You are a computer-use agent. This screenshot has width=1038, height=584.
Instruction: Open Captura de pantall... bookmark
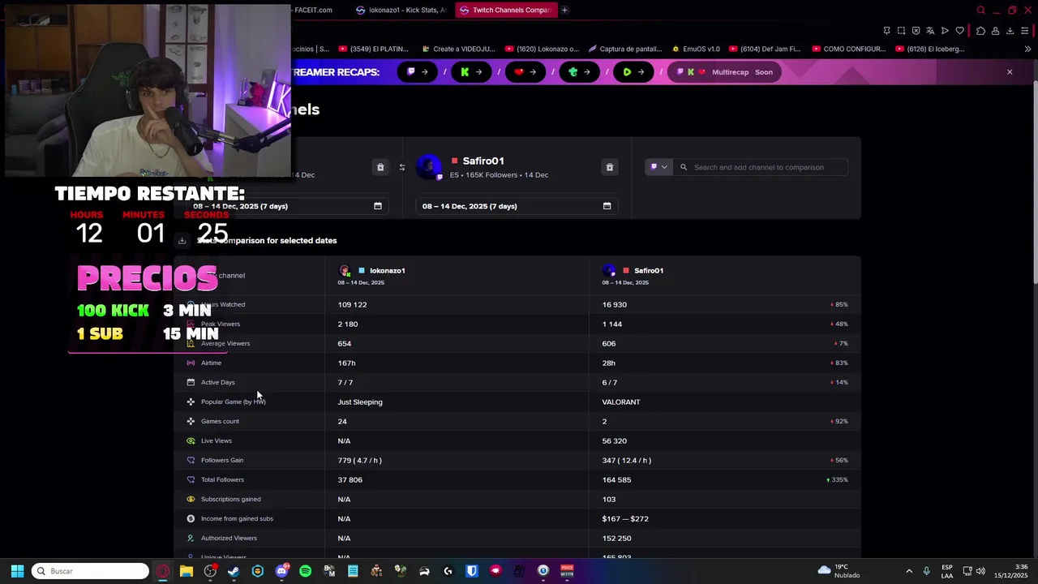(x=626, y=49)
